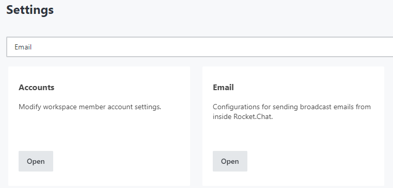Click the "Rocket.Chat" text in Email card
The image size is (393, 188).
pos(253,117)
